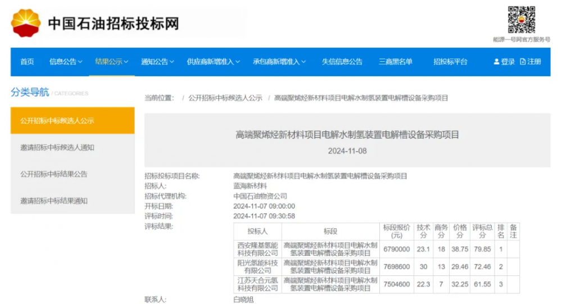This screenshot has width=562, height=304.
Task: Expand the 通知公告 dropdown menu
Action: point(157,62)
